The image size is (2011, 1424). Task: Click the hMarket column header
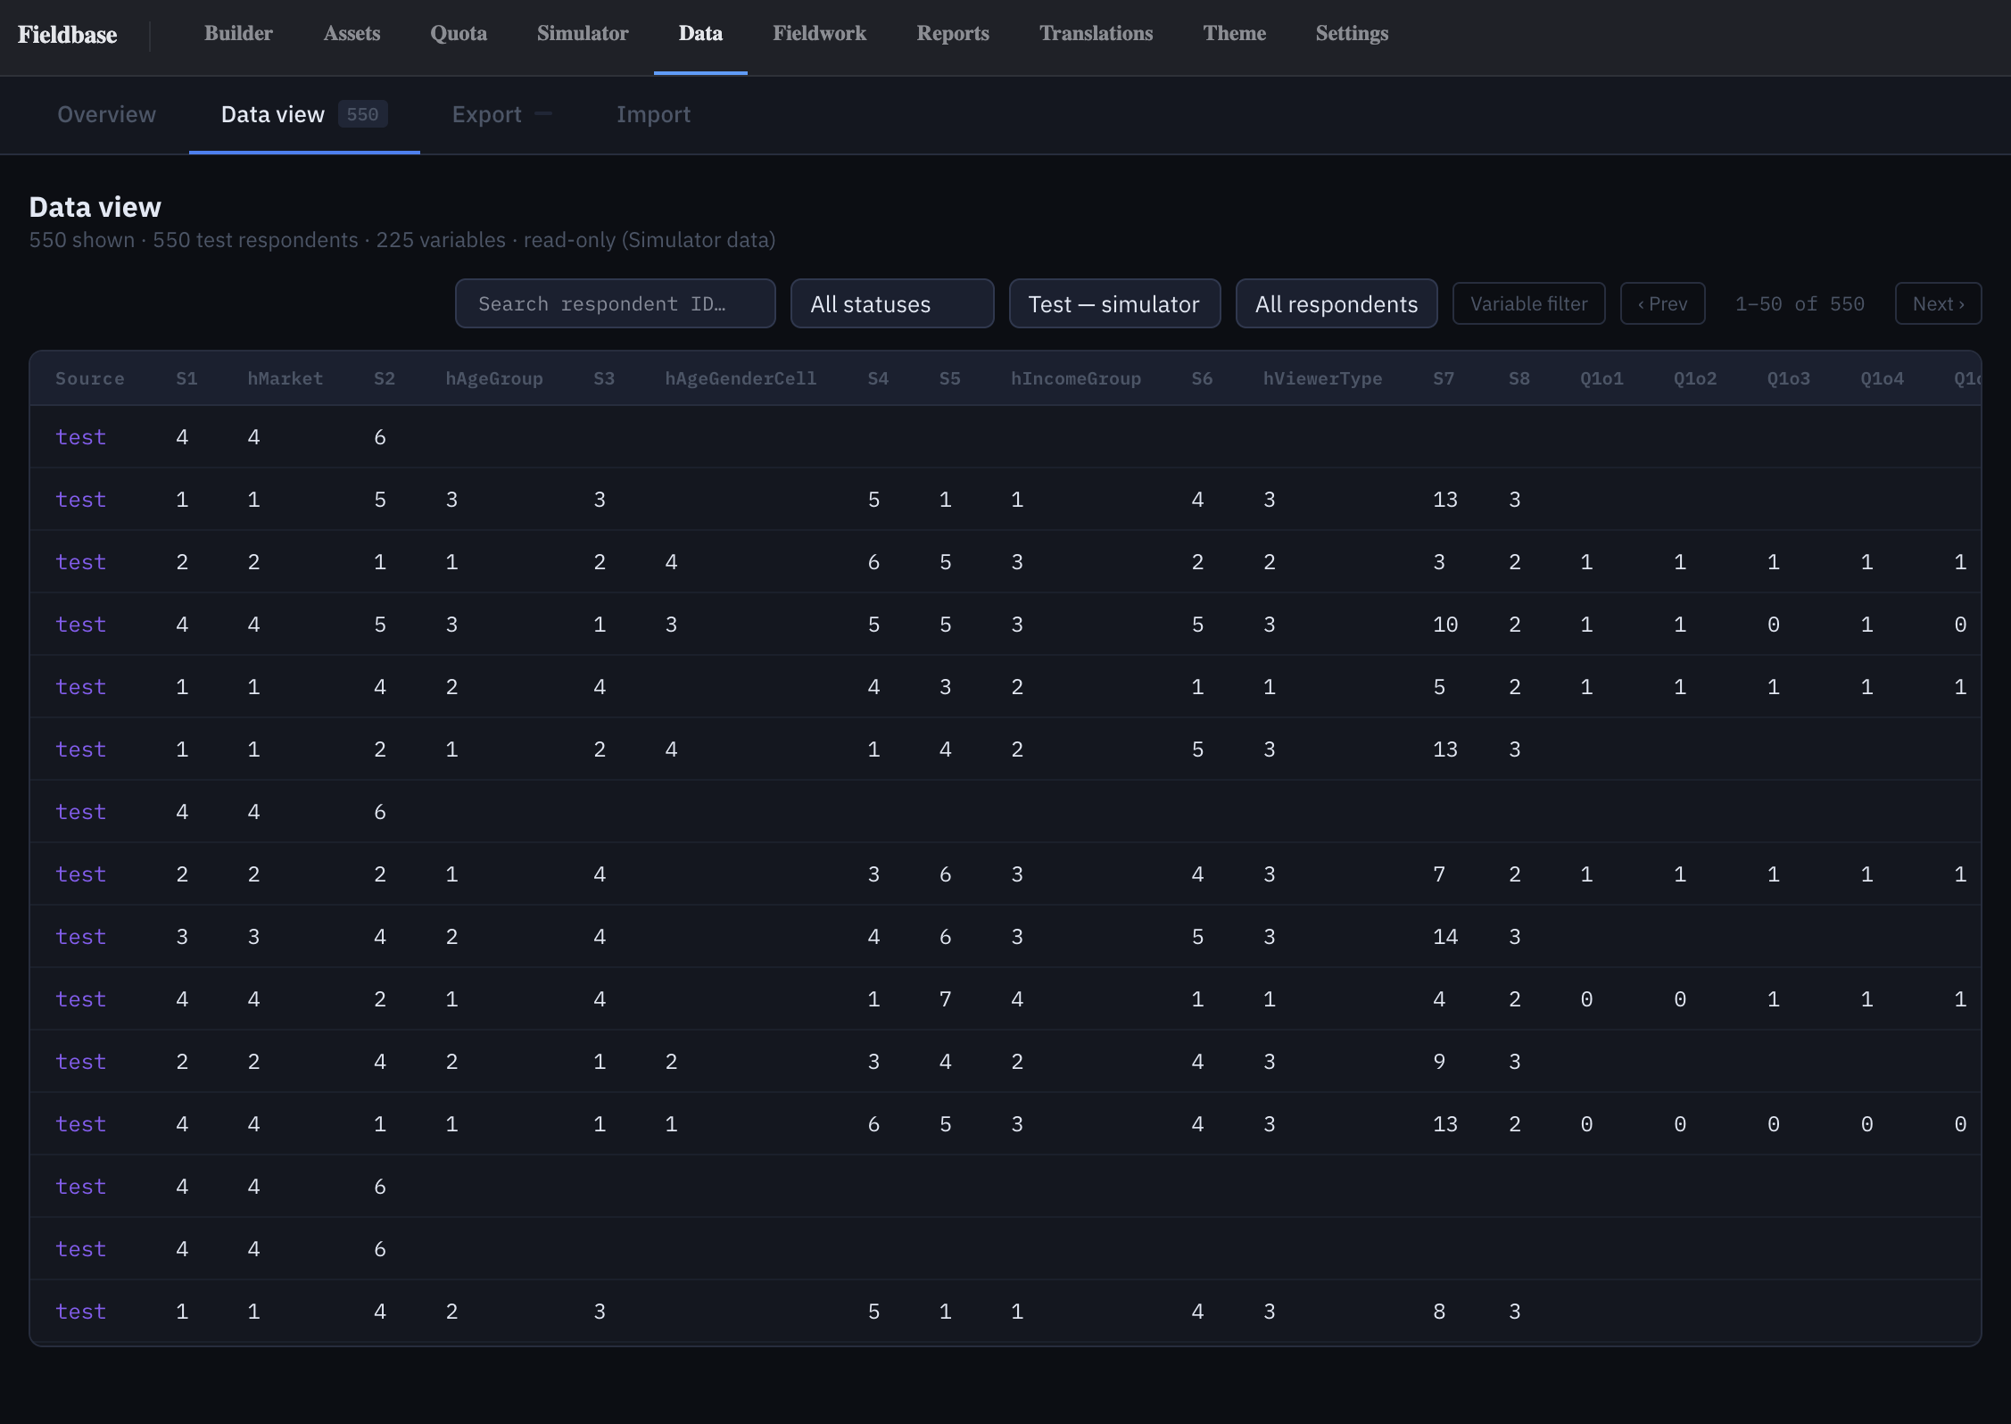pyautogui.click(x=285, y=378)
